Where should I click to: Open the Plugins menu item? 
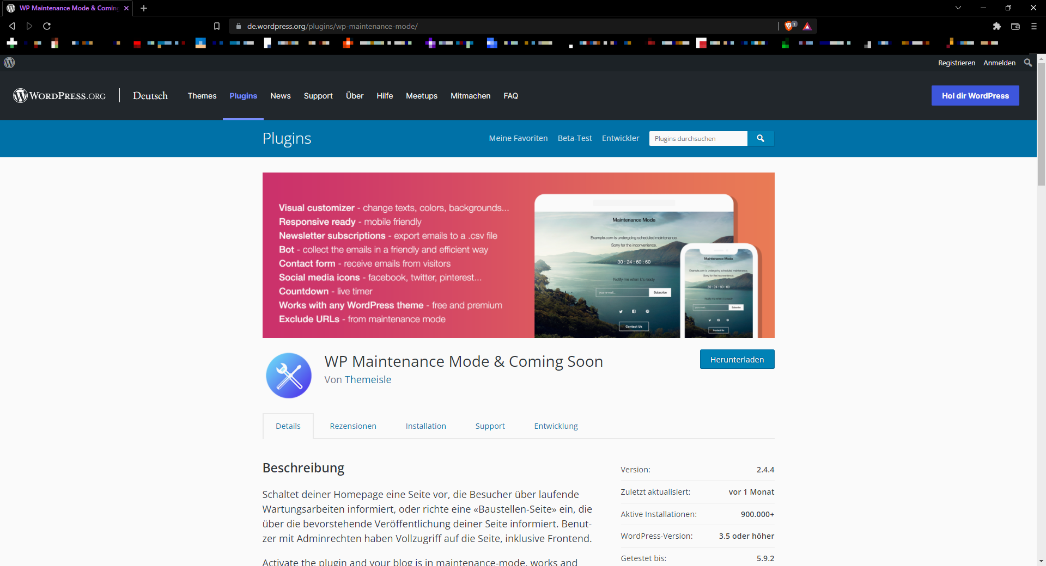243,96
